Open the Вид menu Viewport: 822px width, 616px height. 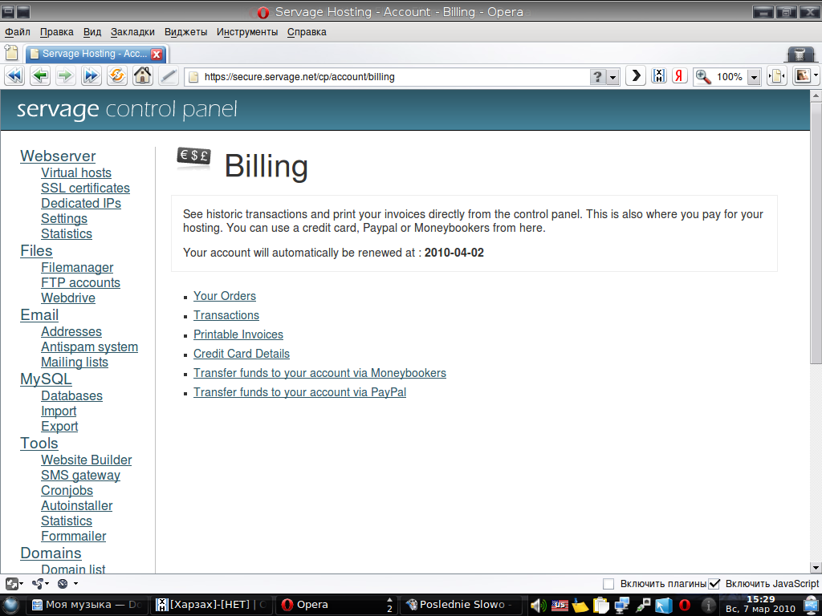point(92,32)
